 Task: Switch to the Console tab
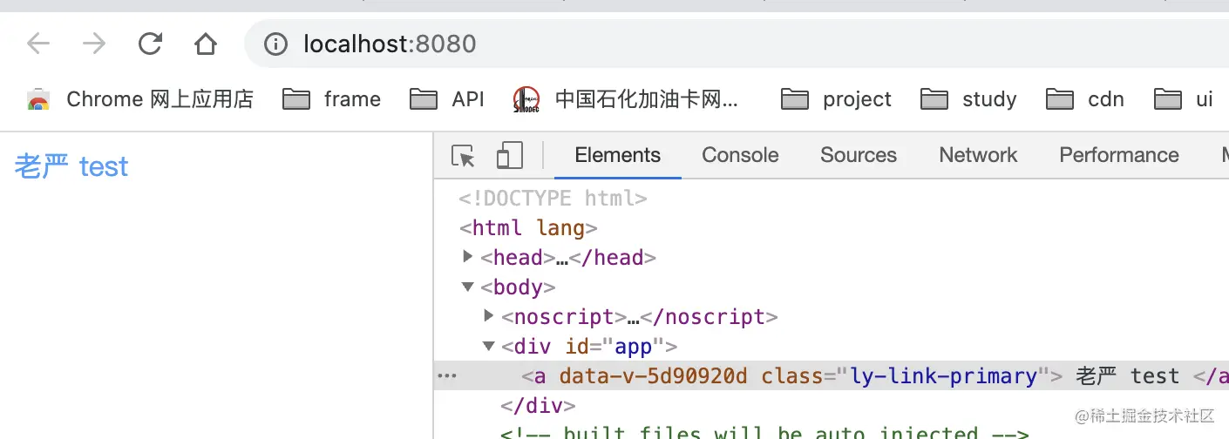(740, 155)
